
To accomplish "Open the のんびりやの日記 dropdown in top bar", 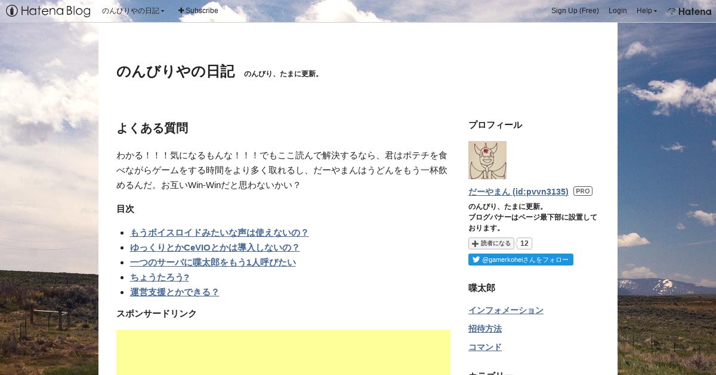I will (132, 11).
